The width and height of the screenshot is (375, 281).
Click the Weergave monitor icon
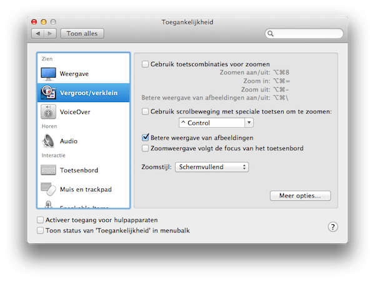click(48, 74)
